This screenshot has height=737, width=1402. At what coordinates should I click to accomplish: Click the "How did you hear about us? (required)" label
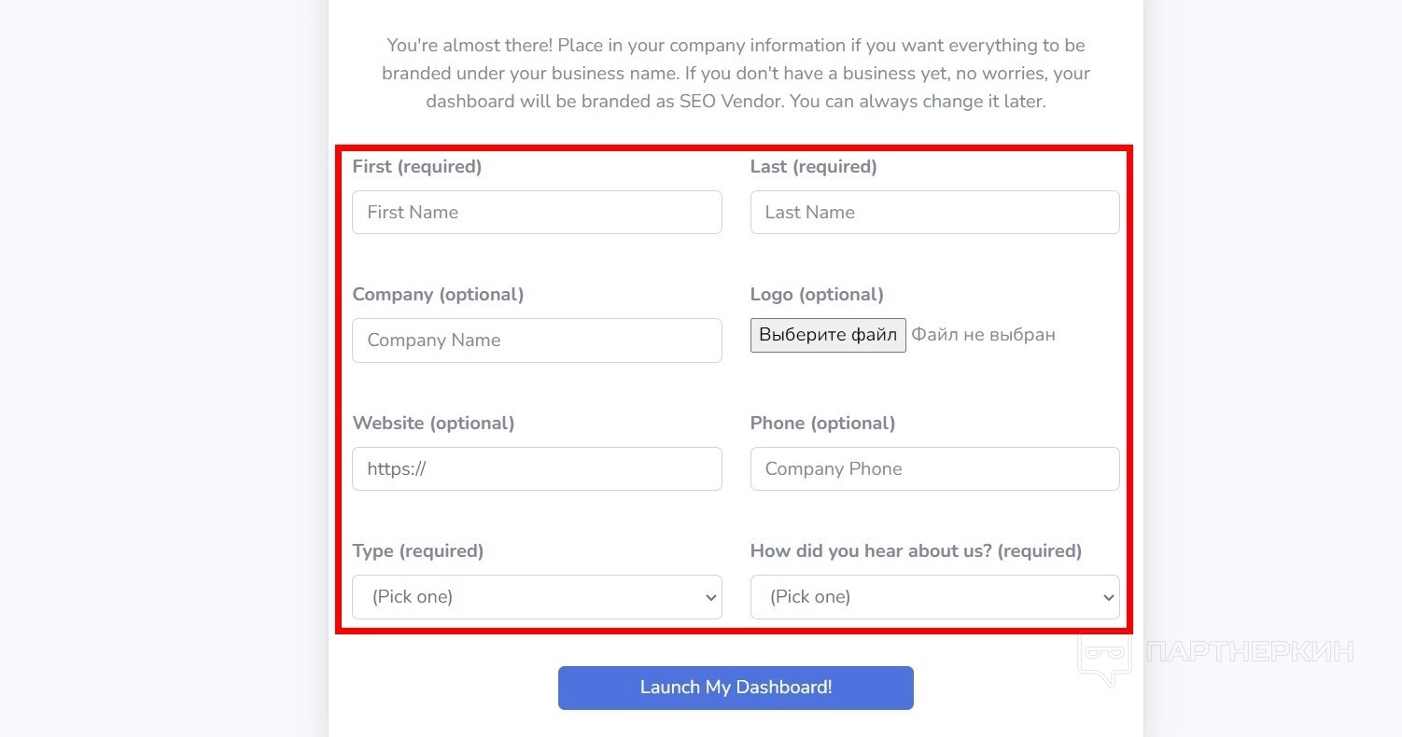(916, 551)
